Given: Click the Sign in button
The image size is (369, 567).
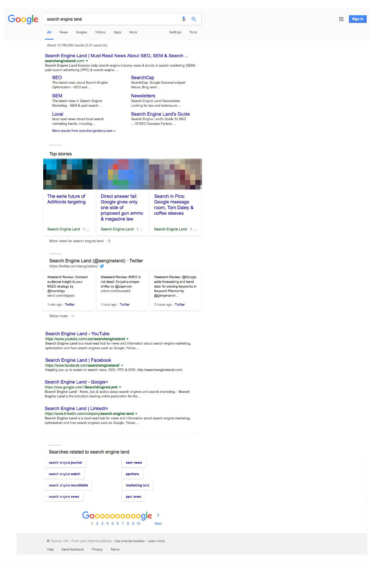Looking at the screenshot, I should tap(357, 19).
